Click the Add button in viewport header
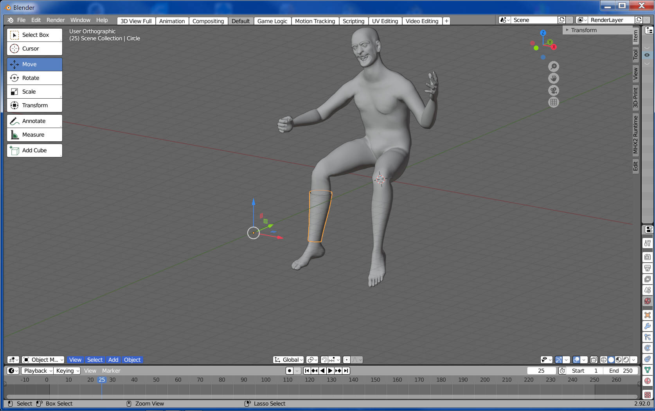655x411 pixels. 113,360
